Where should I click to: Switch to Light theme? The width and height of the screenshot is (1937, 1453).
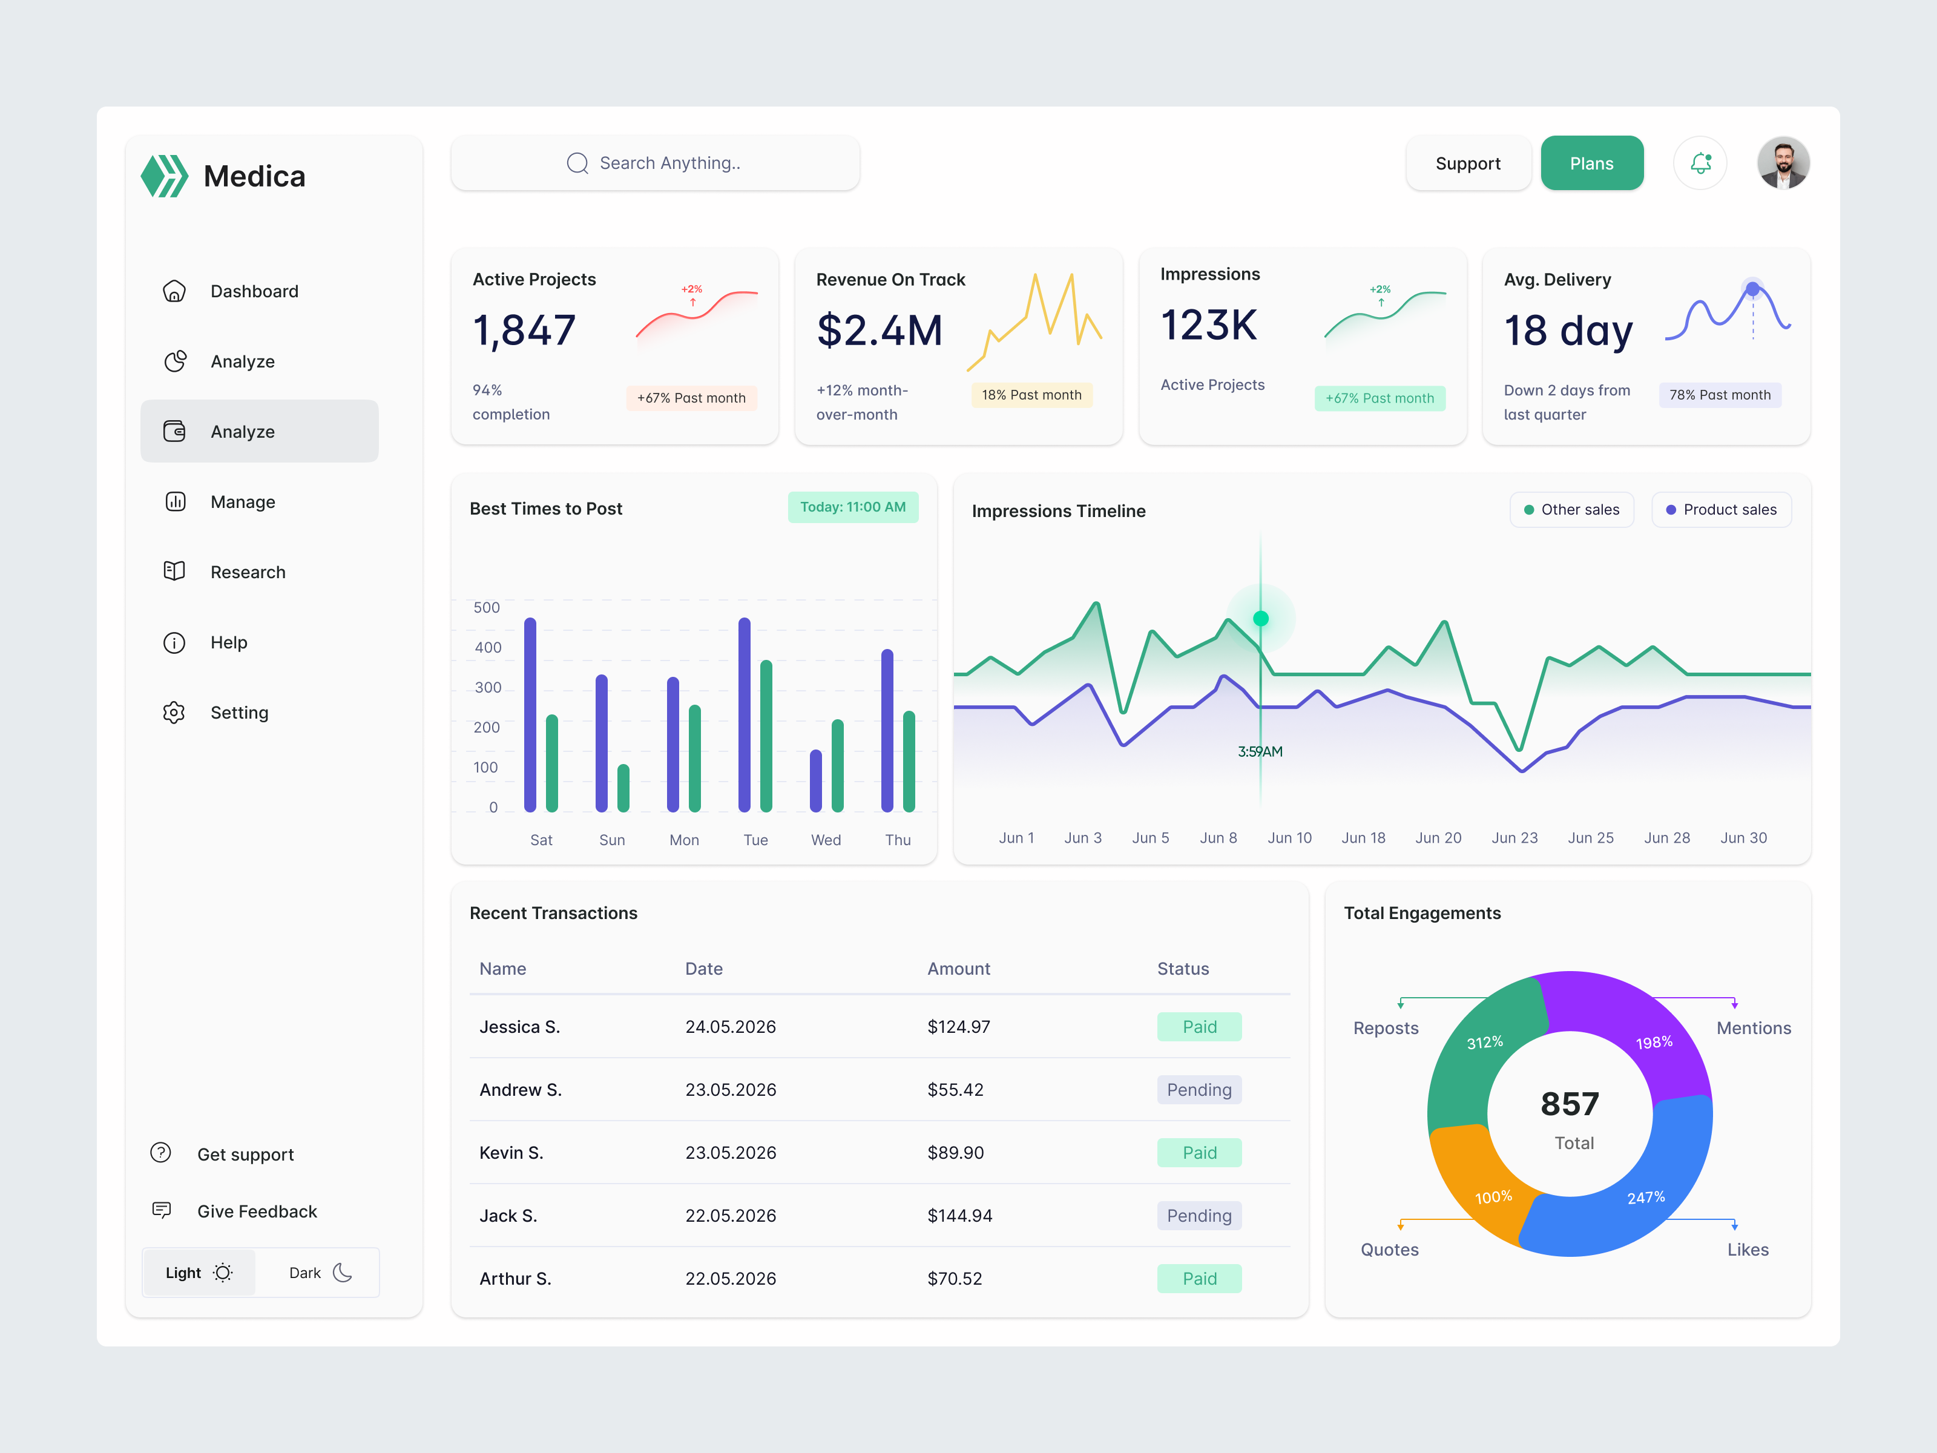[x=199, y=1273]
